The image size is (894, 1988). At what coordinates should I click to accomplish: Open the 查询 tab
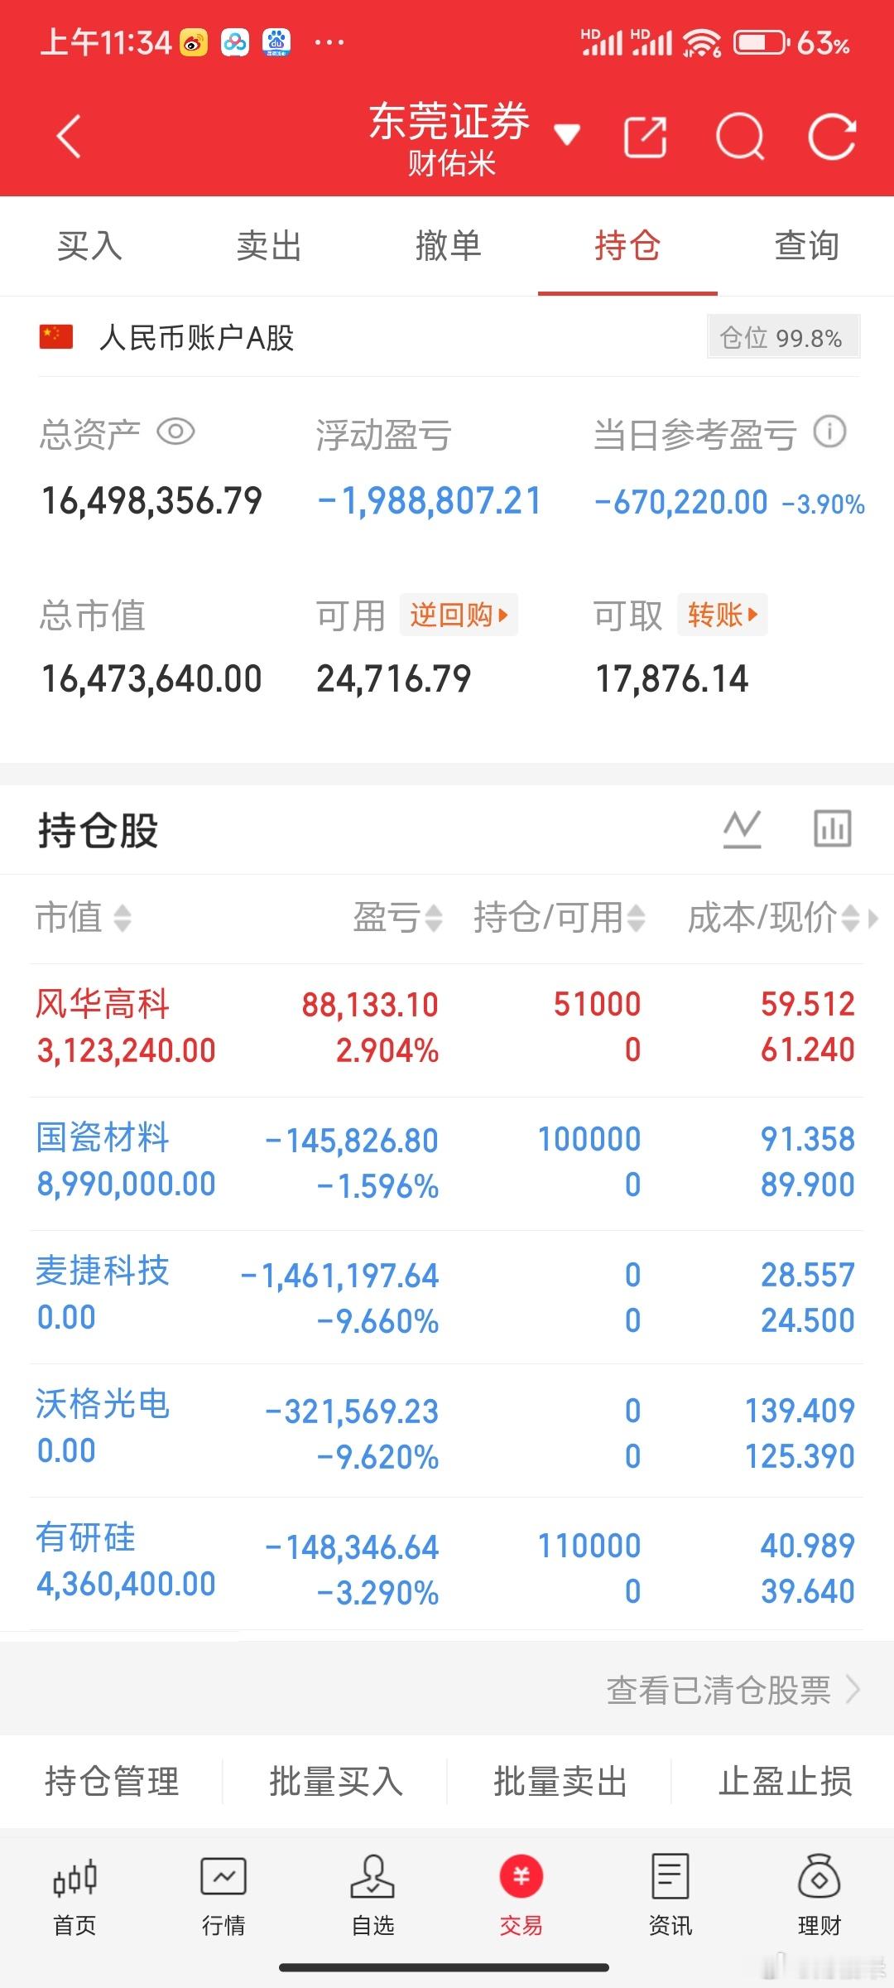coord(807,246)
